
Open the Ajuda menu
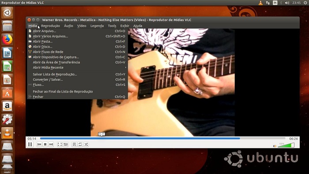138,26
